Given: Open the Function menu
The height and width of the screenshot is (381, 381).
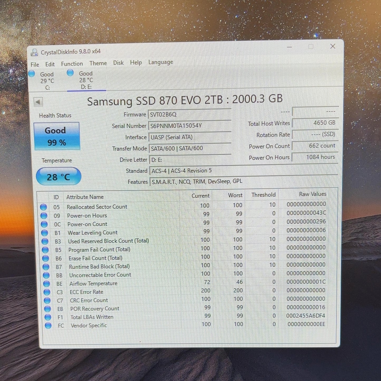Looking at the screenshot, I should coord(72,64).
